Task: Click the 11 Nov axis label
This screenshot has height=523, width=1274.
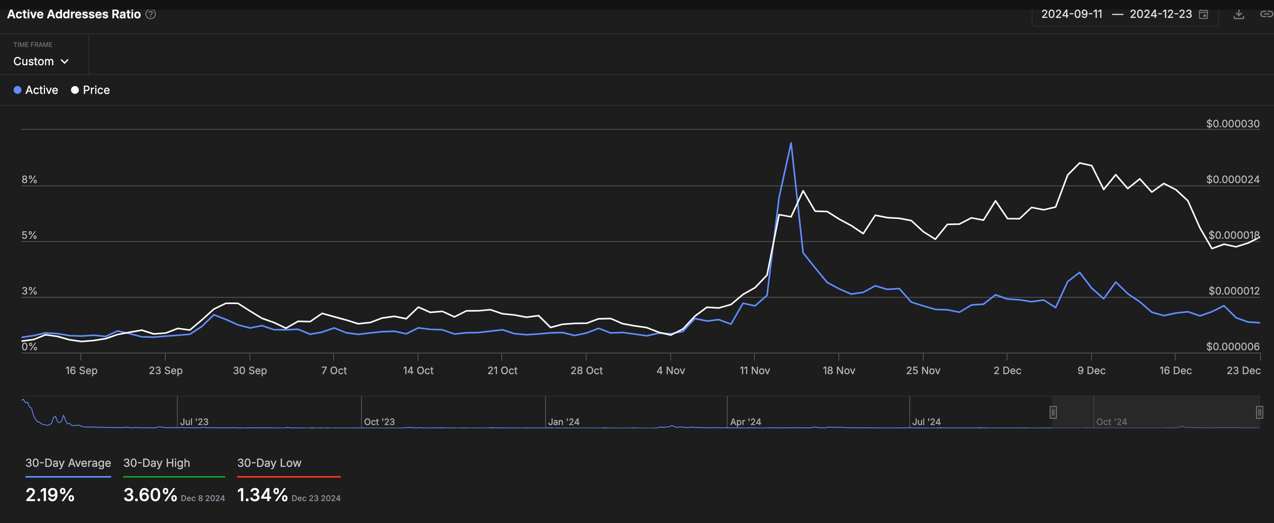Action: click(x=755, y=371)
